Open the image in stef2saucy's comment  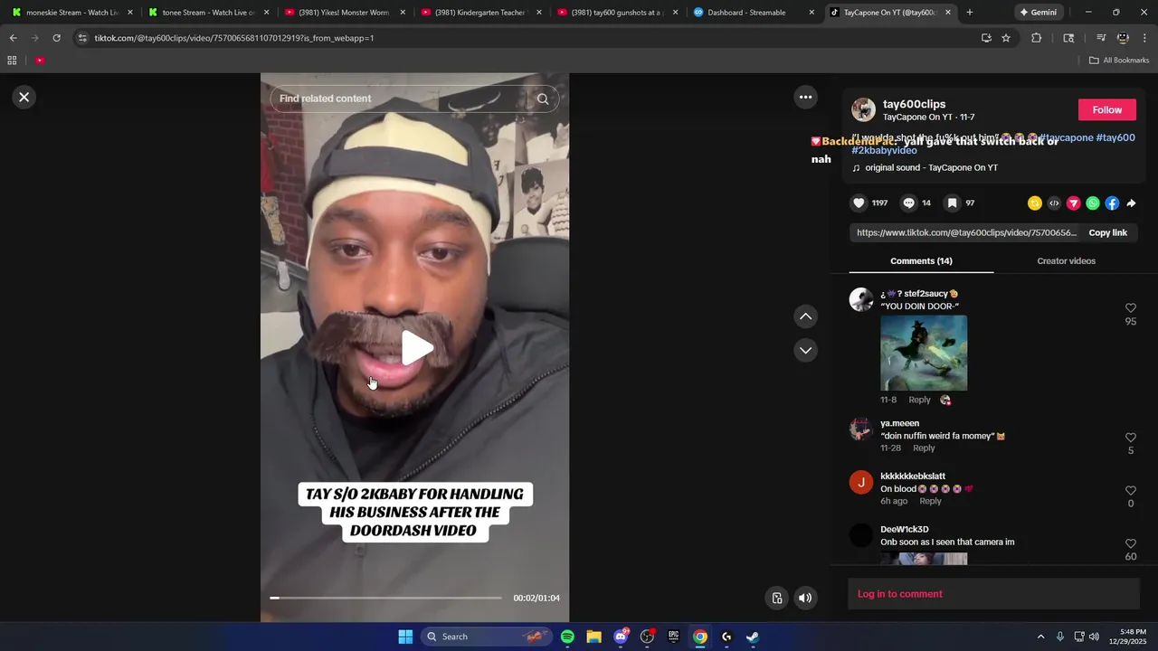(x=924, y=353)
